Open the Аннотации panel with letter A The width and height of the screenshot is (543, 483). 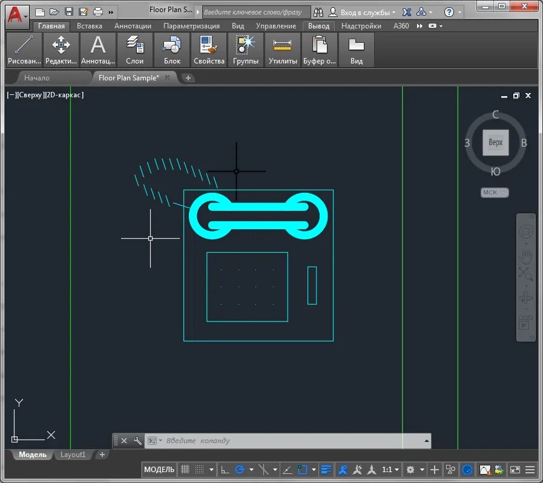tap(98, 50)
